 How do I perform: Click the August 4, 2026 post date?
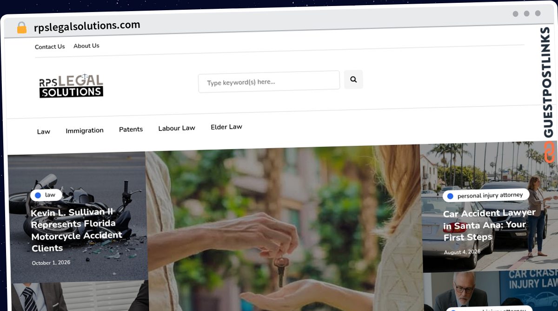click(x=462, y=252)
